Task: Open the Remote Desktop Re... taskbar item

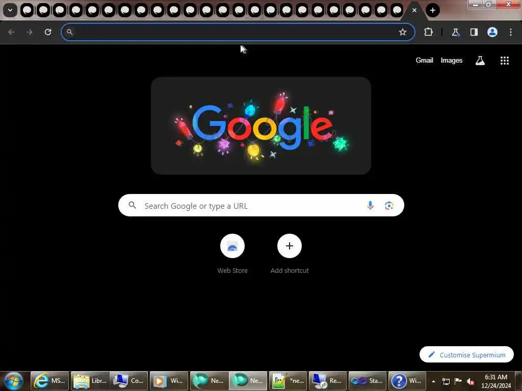Action: coord(328,381)
